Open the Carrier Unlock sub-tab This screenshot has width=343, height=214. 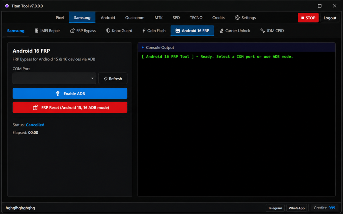pos(235,31)
